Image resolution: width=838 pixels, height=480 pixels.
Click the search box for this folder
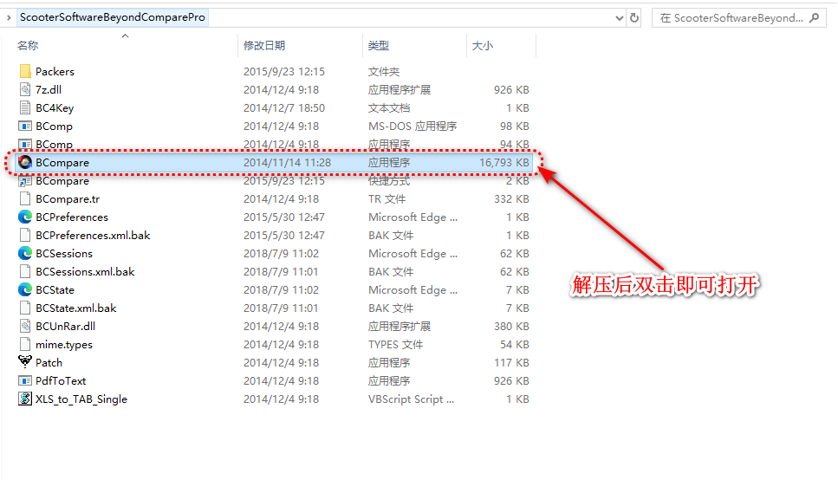click(x=742, y=17)
